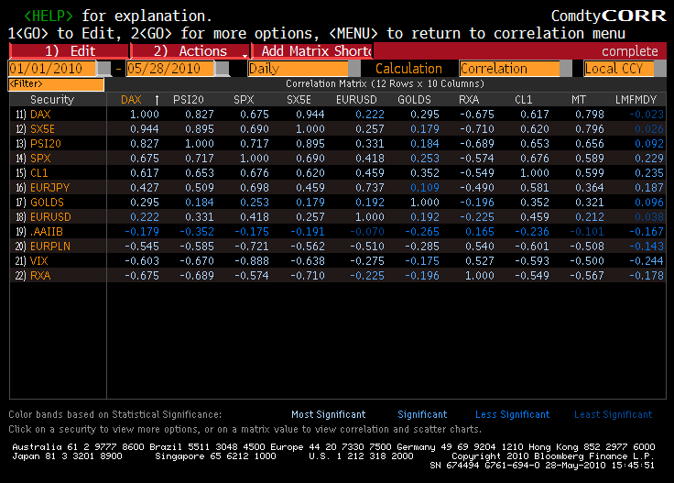Click the Security column header

(52, 100)
